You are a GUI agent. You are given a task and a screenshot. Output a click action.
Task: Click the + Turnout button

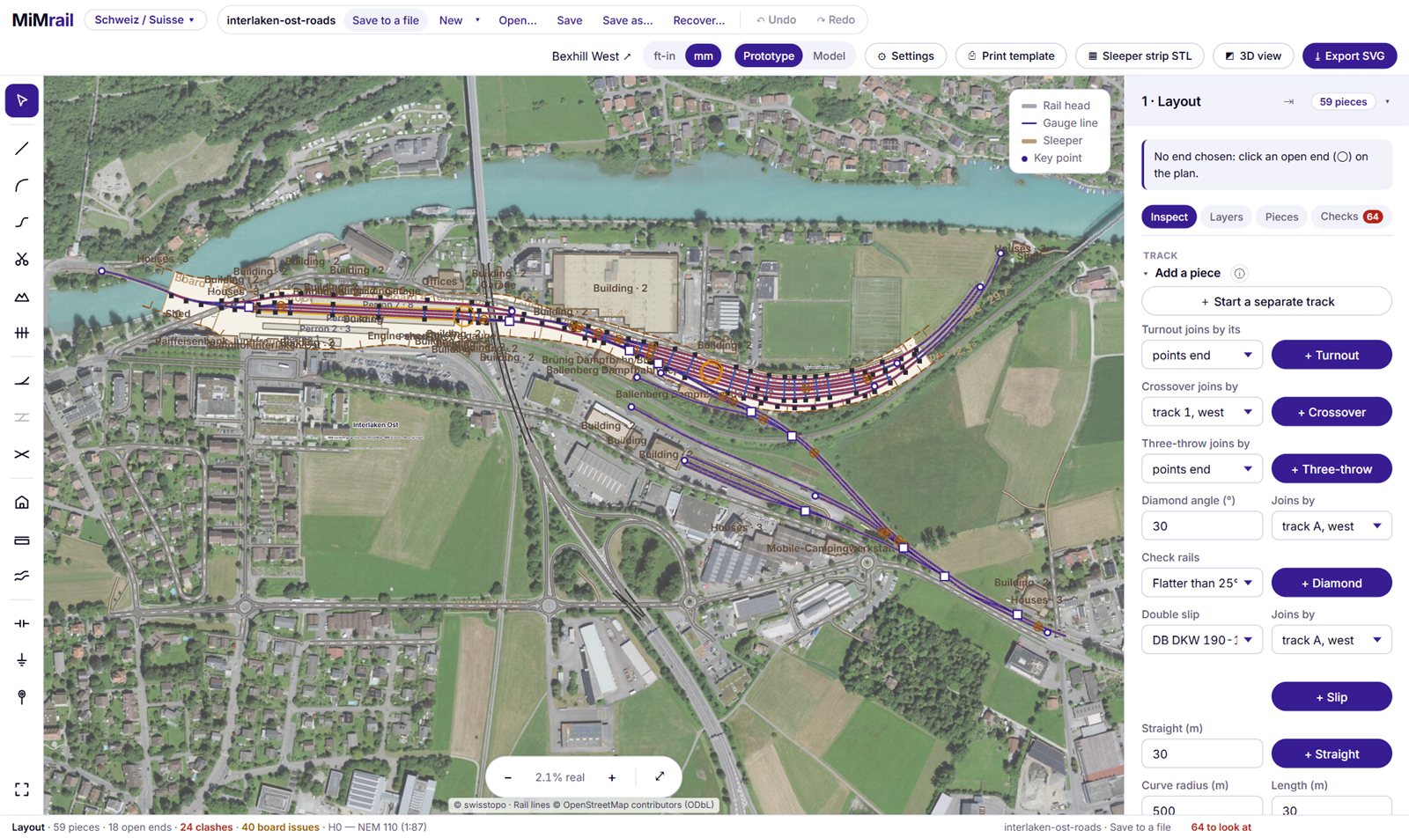pos(1332,355)
